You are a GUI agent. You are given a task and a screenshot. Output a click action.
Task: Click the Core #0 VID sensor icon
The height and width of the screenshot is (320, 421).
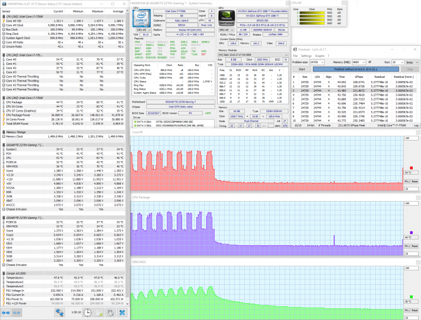[4, 21]
